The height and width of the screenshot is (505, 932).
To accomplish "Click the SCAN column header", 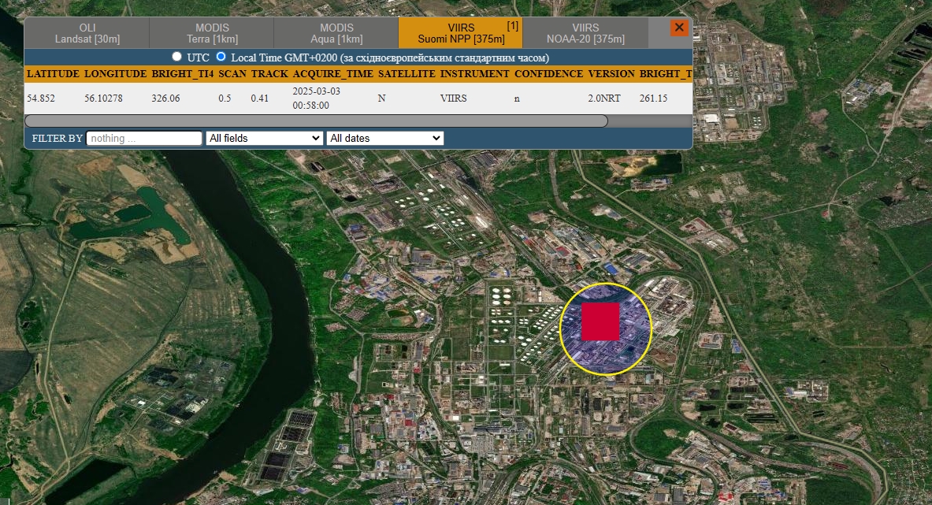I will click(232, 74).
